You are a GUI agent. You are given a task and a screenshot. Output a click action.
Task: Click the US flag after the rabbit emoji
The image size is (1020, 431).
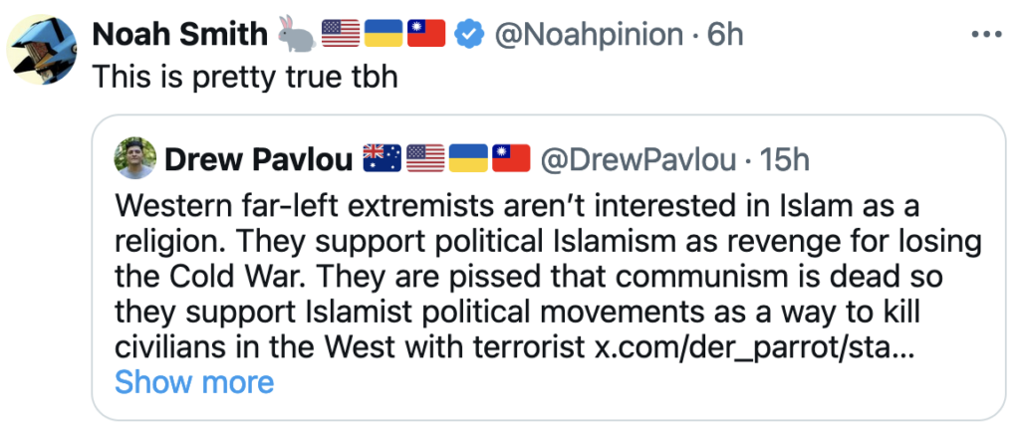(x=340, y=34)
